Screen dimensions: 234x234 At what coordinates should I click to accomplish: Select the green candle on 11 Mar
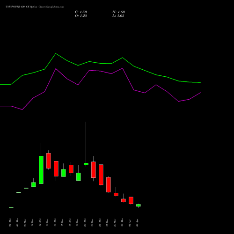coord(34,184)
